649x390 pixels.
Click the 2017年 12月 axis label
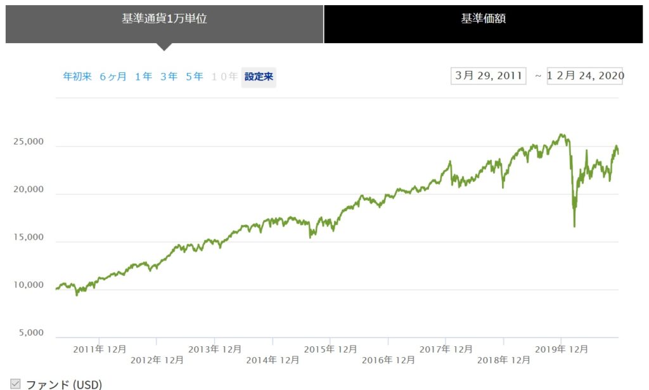446,349
